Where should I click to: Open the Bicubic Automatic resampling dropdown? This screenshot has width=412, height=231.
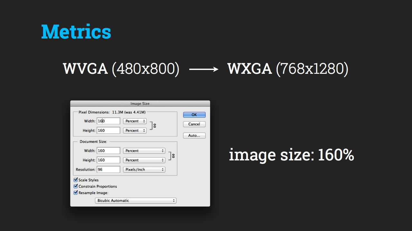(x=136, y=201)
